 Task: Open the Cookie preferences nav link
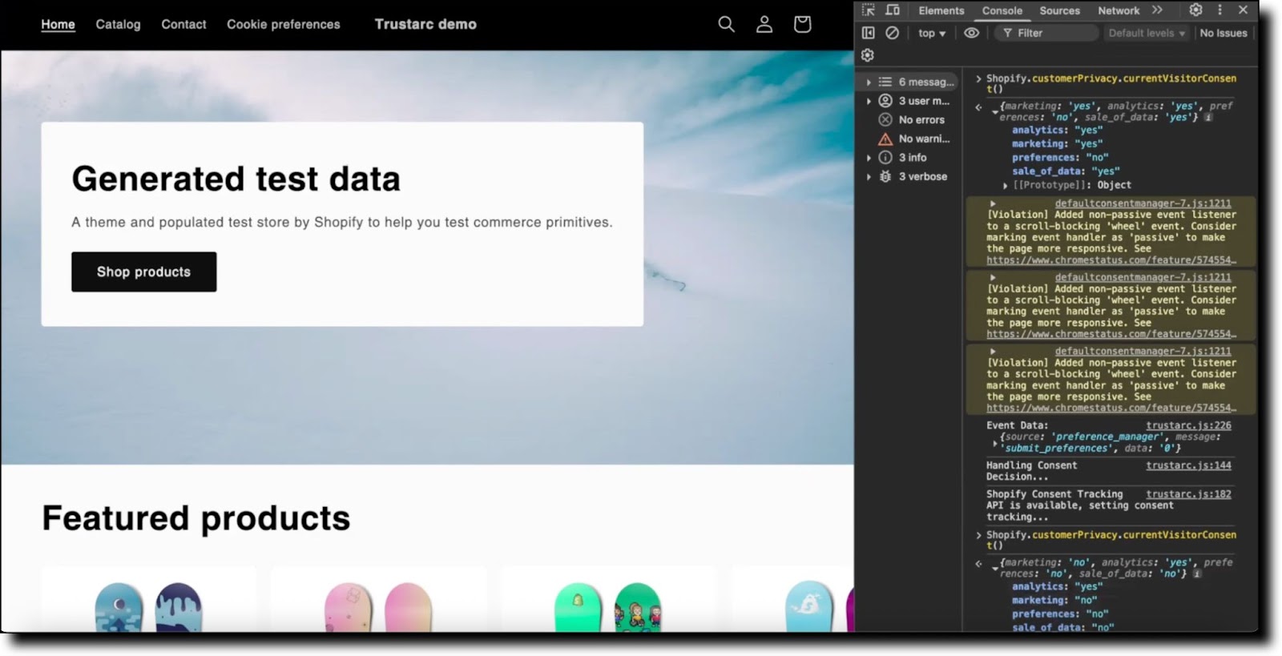click(284, 24)
